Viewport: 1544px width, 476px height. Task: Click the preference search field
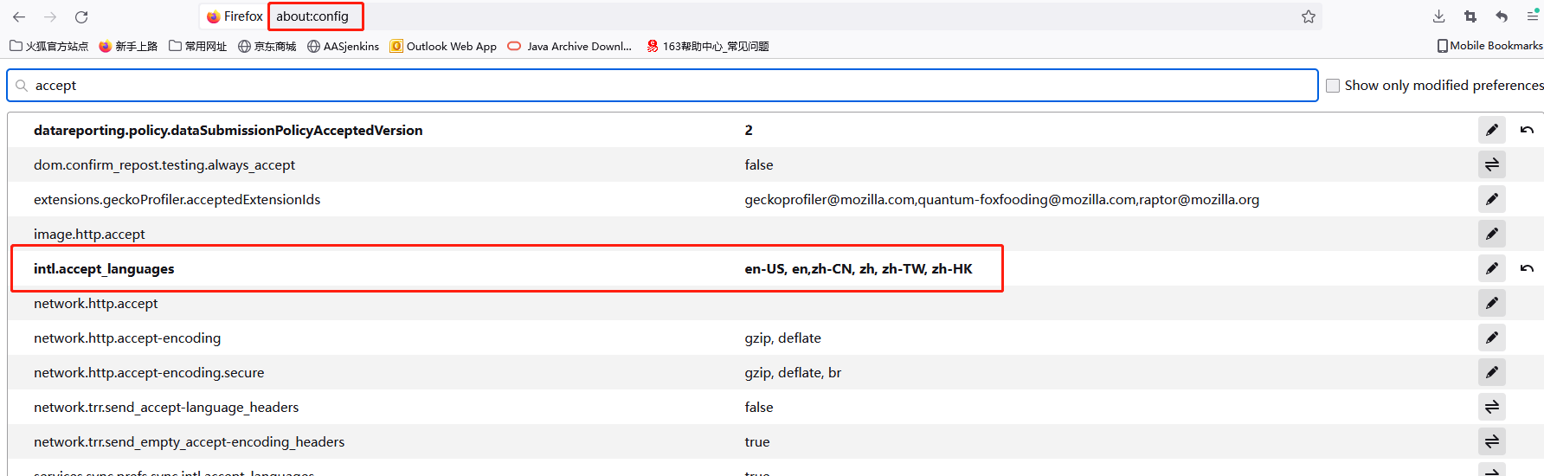[662, 86]
